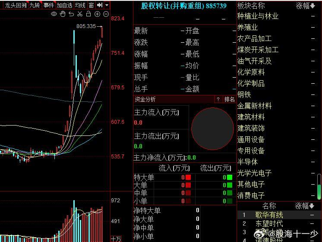Screen dimensions: 322x242
Task: Click the 资金分析 panel header
Action: [174, 99]
